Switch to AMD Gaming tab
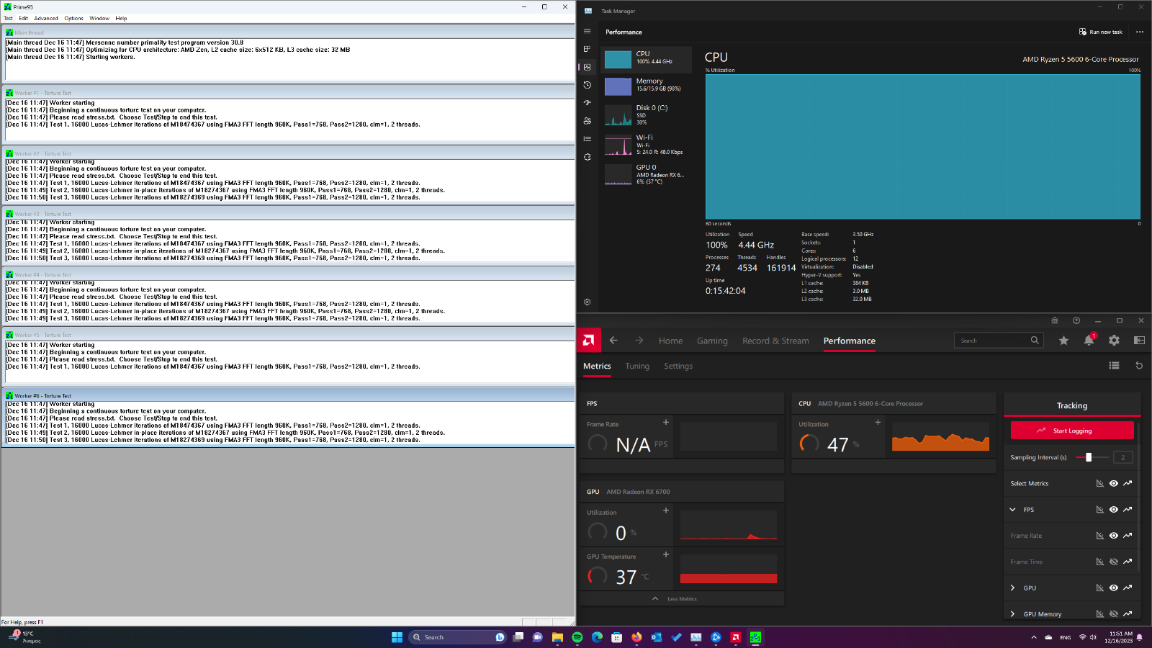1152x648 pixels. [x=712, y=341]
